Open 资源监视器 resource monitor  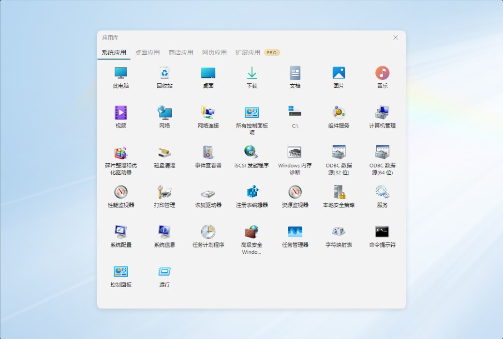[295, 192]
